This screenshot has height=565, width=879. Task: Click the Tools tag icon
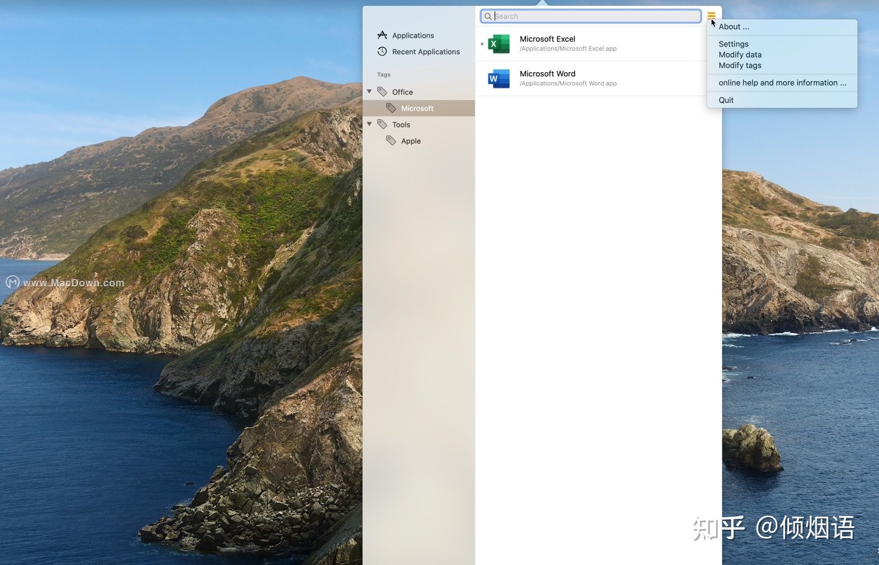point(382,124)
